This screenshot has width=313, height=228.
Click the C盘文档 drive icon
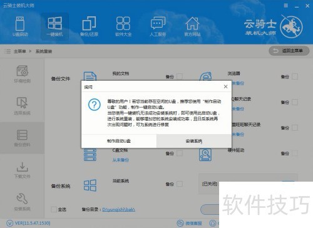(90, 155)
